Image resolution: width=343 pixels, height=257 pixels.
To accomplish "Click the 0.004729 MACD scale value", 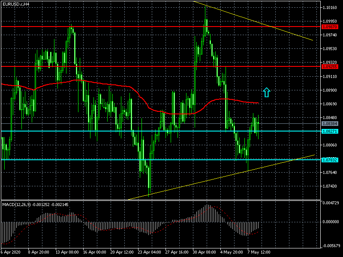I will (x=331, y=203).
